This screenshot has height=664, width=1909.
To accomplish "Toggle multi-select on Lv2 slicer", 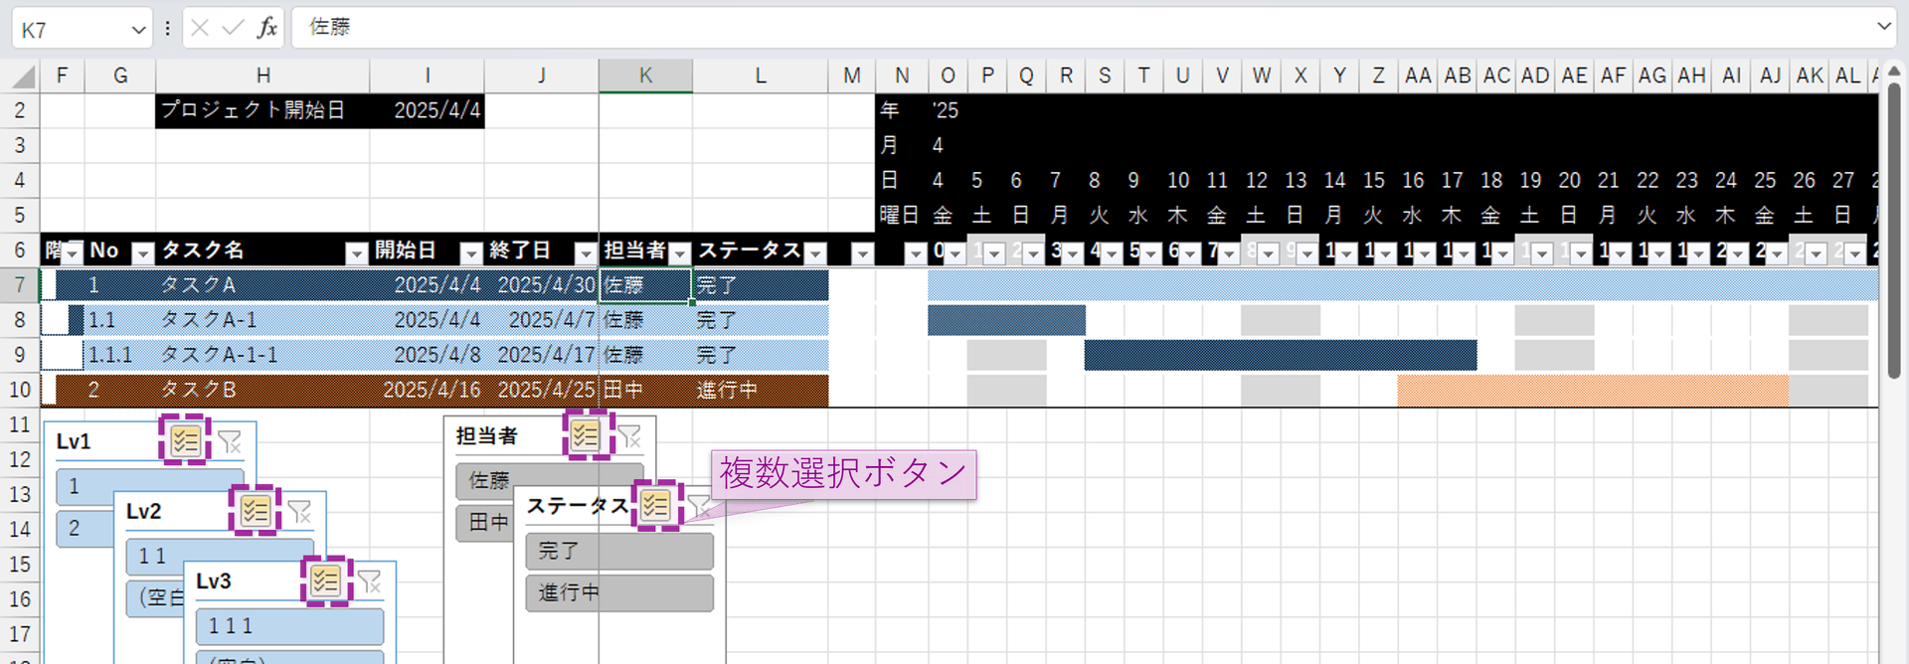I will coord(256,511).
